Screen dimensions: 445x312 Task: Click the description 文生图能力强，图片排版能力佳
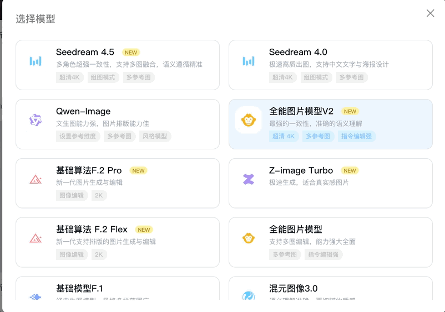pyautogui.click(x=103, y=123)
